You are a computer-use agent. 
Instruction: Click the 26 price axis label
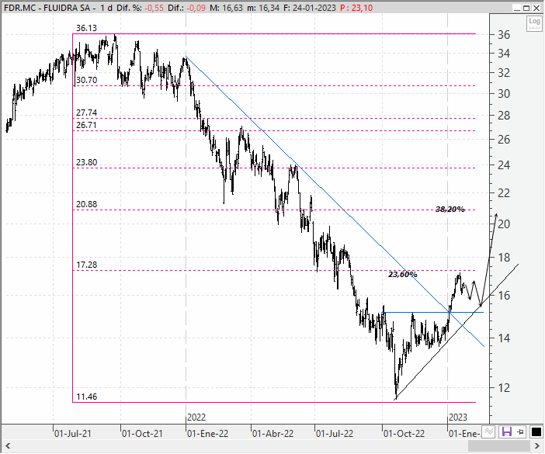(x=504, y=140)
